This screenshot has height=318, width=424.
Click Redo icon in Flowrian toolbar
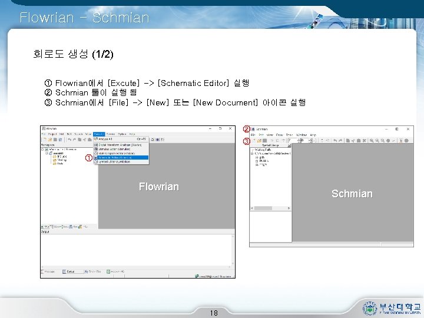(x=74, y=140)
